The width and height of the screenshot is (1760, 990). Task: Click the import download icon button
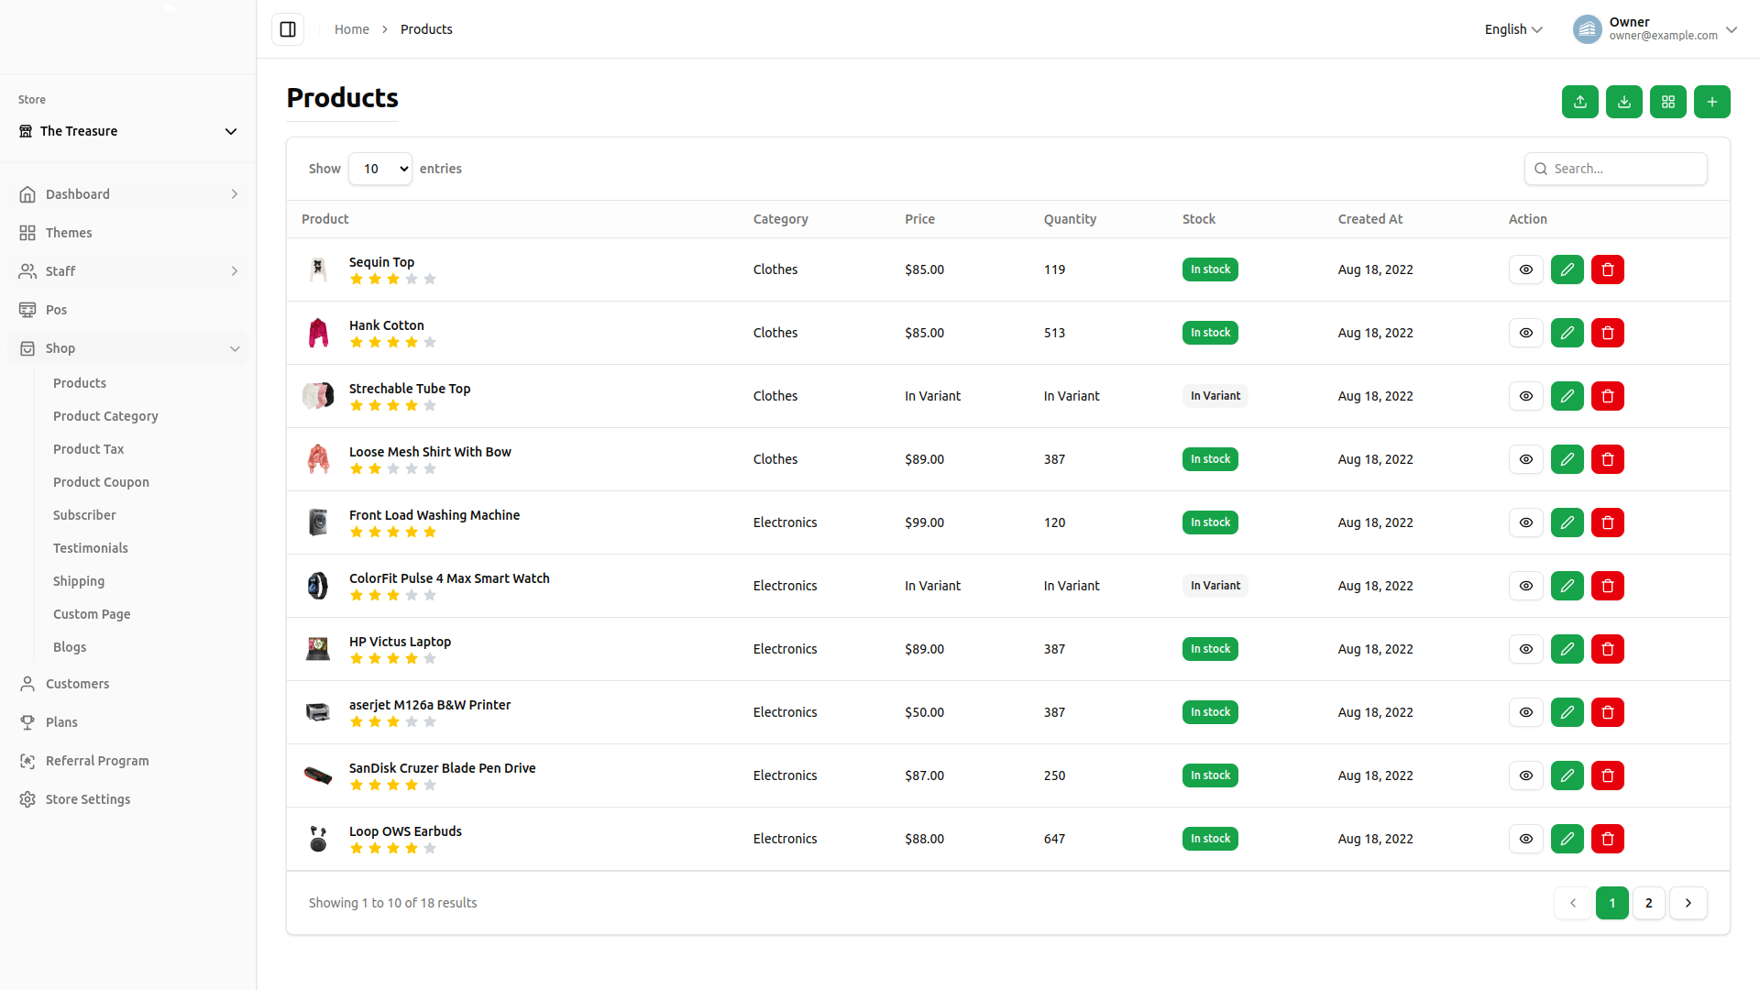1623,102
